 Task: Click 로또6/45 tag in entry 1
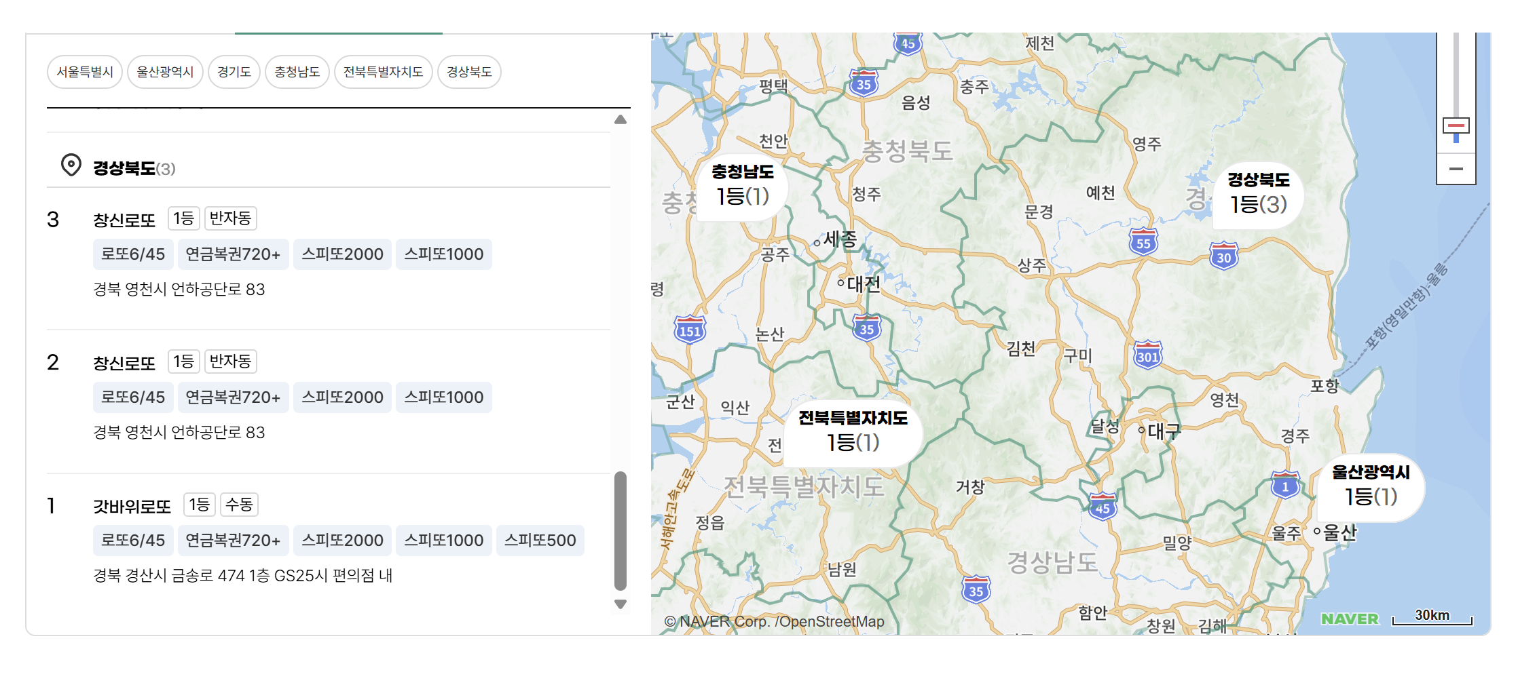click(133, 541)
